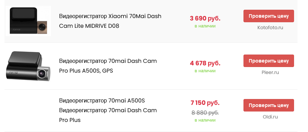Visit the Kotofoto.ru store label
Image resolution: width=308 pixels, height=132 pixels.
coord(270,27)
